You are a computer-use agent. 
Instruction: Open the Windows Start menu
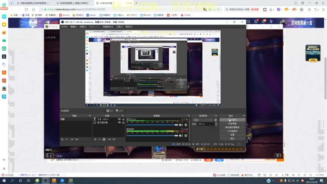click(x=4, y=181)
